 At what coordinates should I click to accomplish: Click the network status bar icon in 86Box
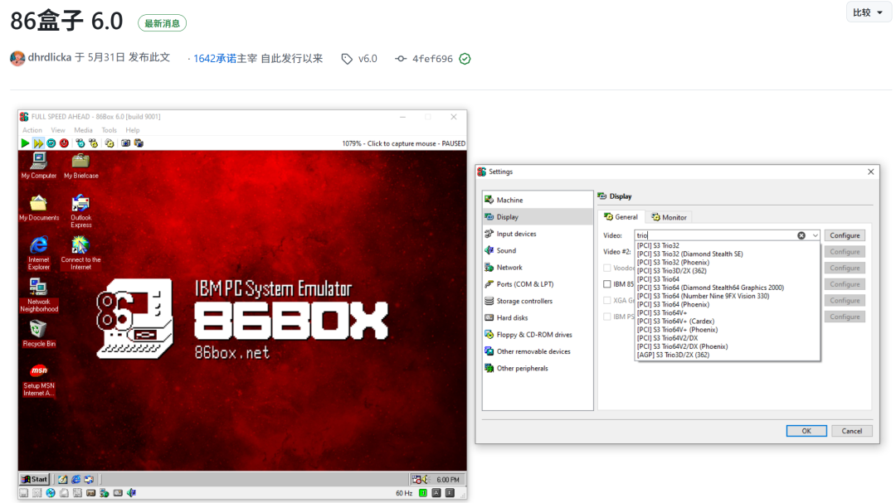(x=104, y=493)
